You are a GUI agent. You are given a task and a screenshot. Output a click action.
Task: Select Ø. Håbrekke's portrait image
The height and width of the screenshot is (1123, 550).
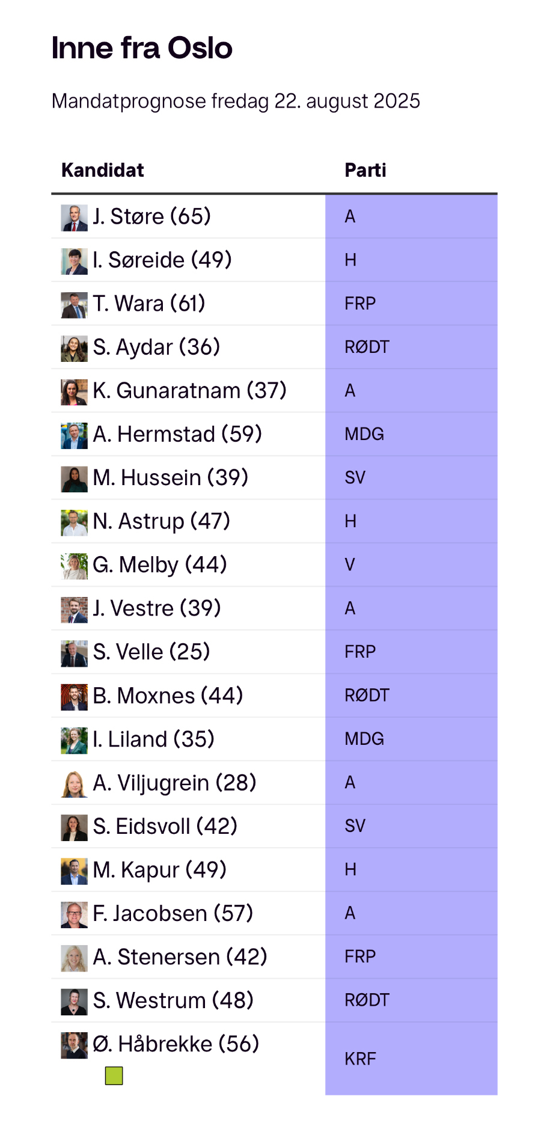74,1045
